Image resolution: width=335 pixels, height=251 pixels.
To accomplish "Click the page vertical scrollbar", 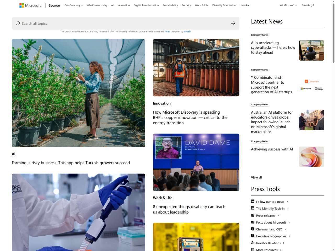I will (333, 33).
